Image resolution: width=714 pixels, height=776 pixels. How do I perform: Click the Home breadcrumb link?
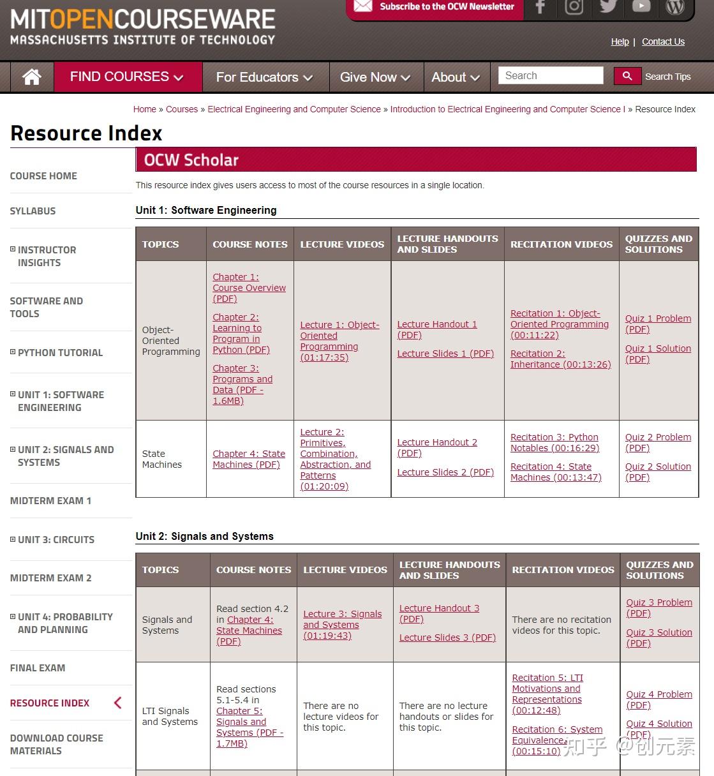(x=145, y=109)
